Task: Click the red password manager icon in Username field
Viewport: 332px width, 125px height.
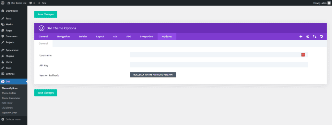Action: [303, 55]
